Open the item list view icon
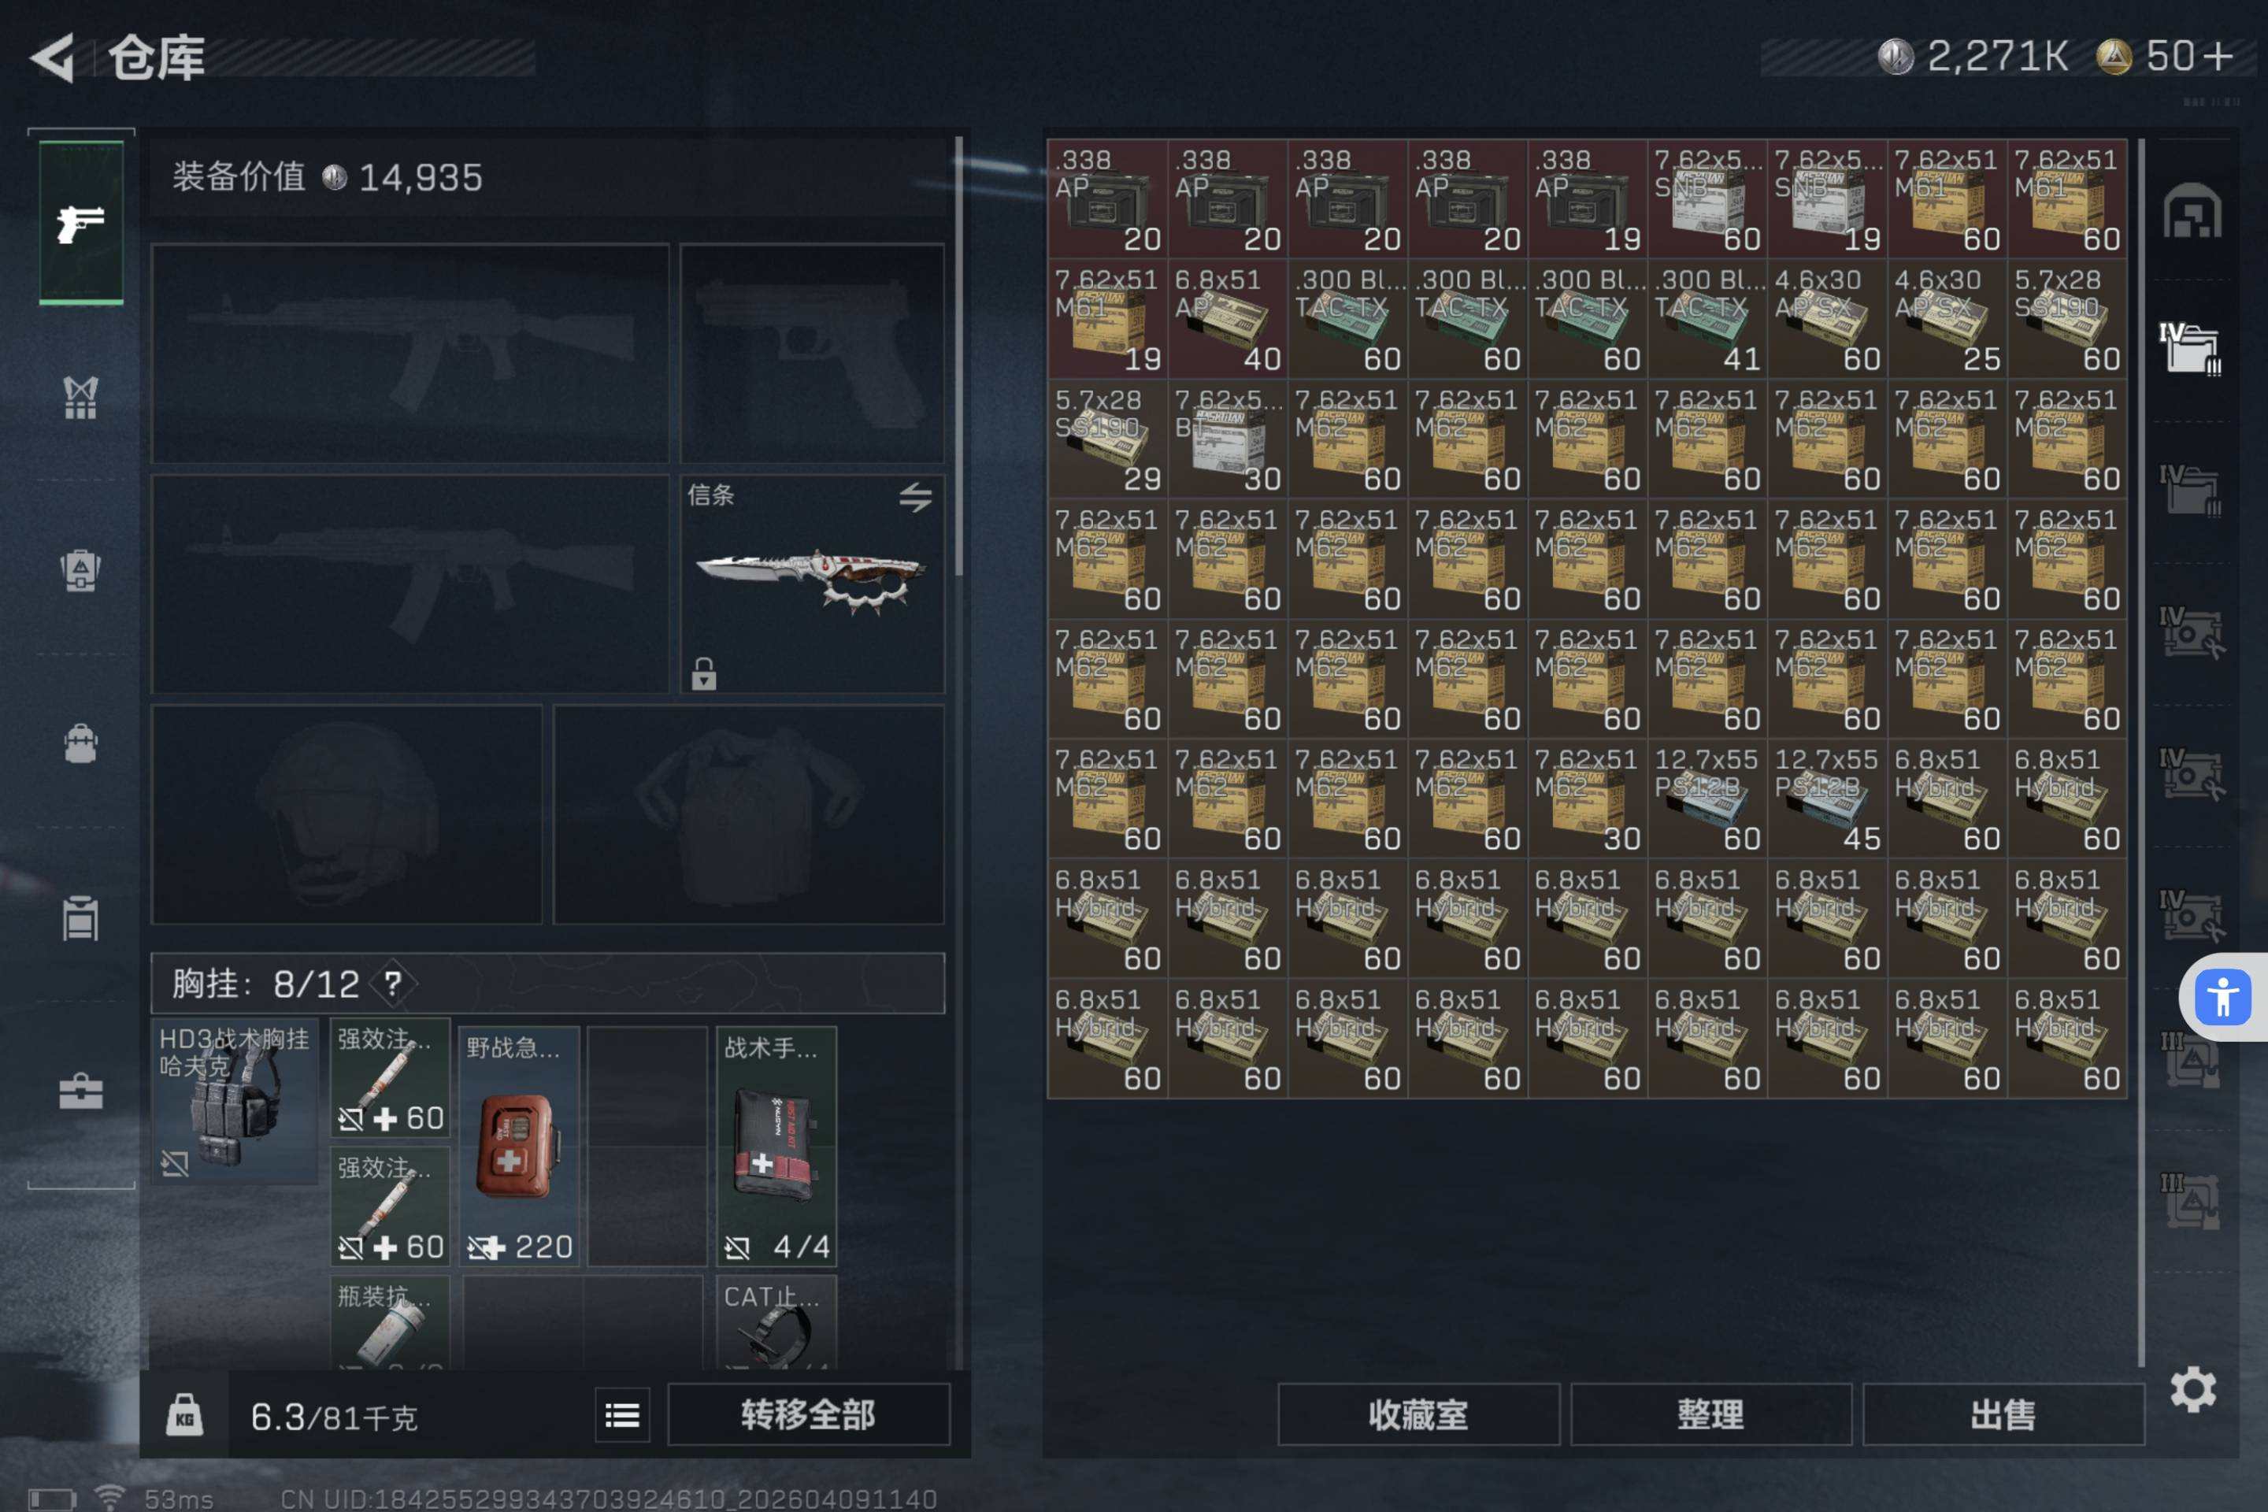 (622, 1414)
